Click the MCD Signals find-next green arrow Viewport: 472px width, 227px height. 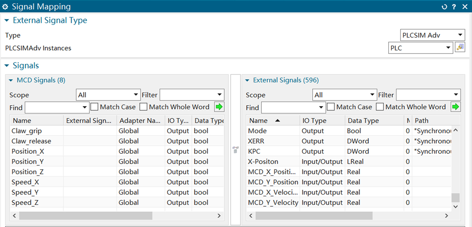click(x=219, y=107)
